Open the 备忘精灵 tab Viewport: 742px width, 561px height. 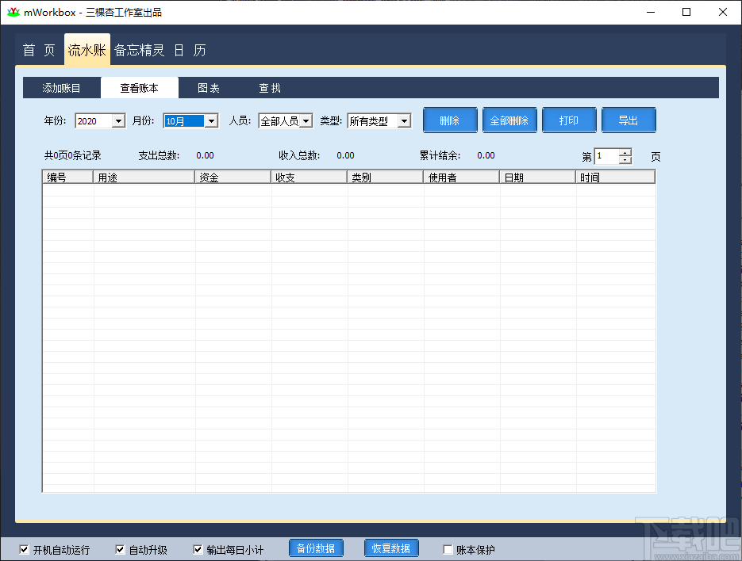[x=139, y=50]
